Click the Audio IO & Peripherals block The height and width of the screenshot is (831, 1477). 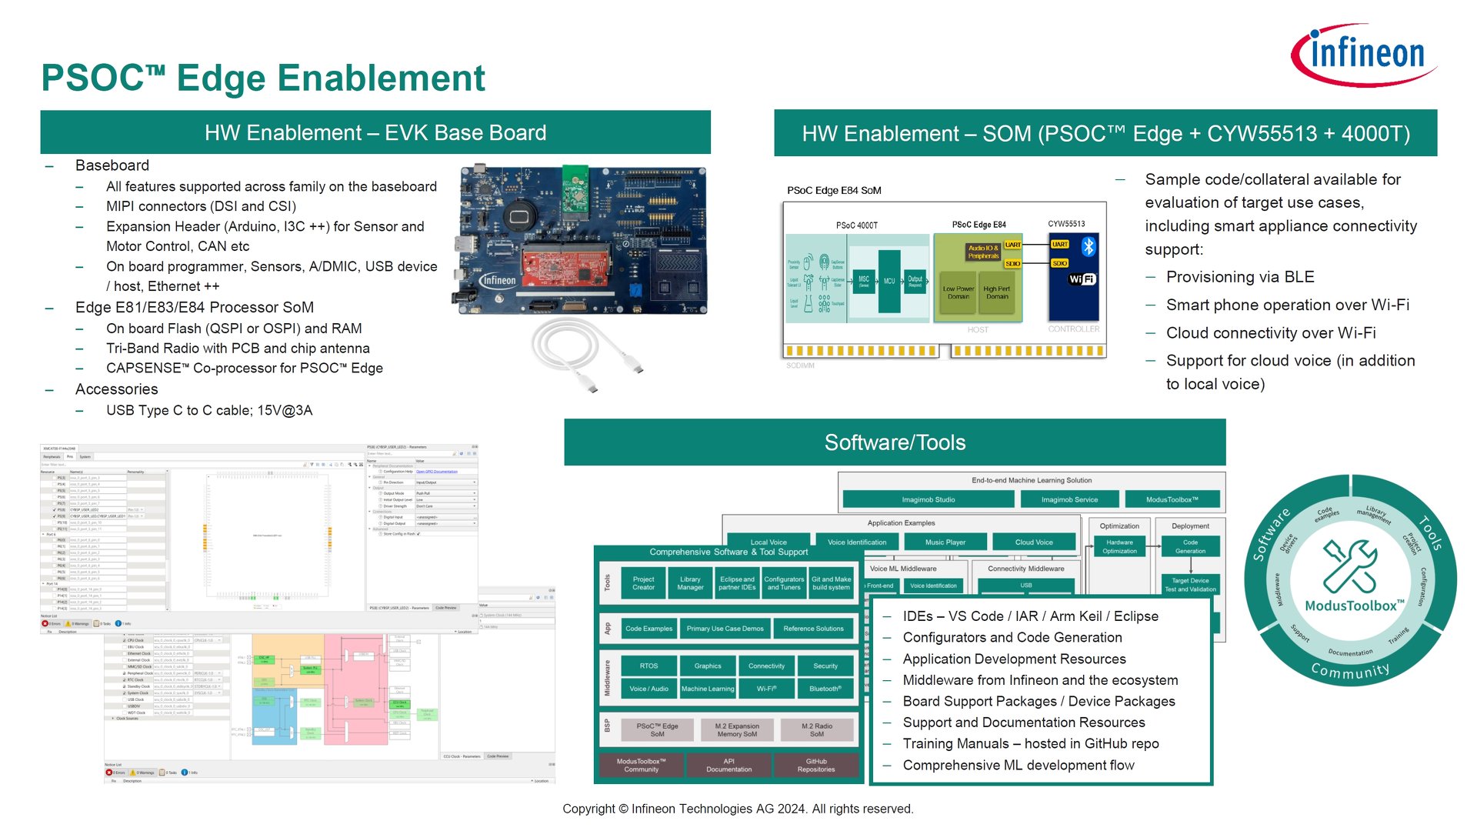(983, 252)
